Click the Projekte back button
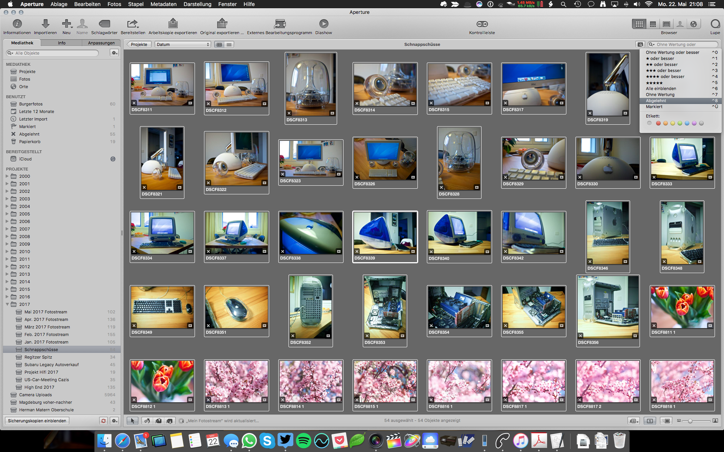724x452 pixels. click(x=139, y=44)
